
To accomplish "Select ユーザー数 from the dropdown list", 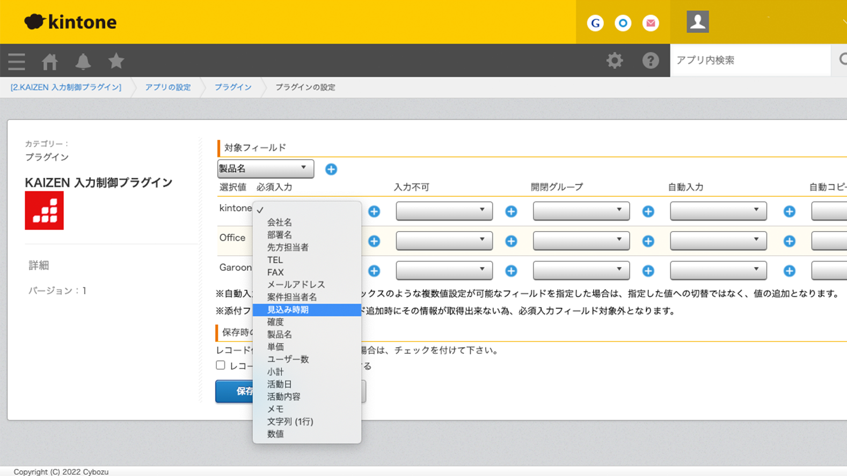I will click(307, 359).
